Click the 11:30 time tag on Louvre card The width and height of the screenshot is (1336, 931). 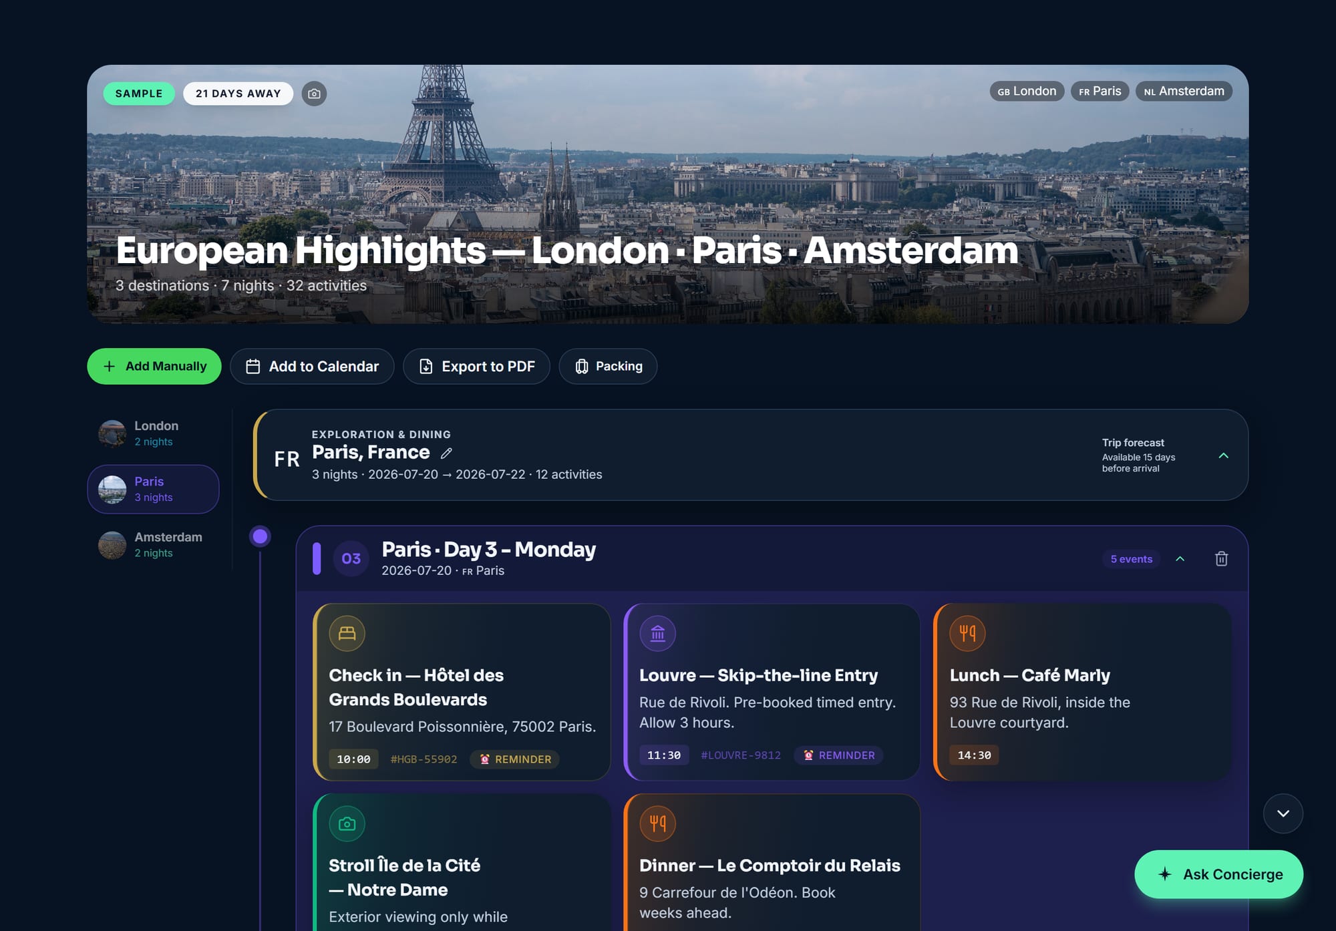pyautogui.click(x=664, y=755)
